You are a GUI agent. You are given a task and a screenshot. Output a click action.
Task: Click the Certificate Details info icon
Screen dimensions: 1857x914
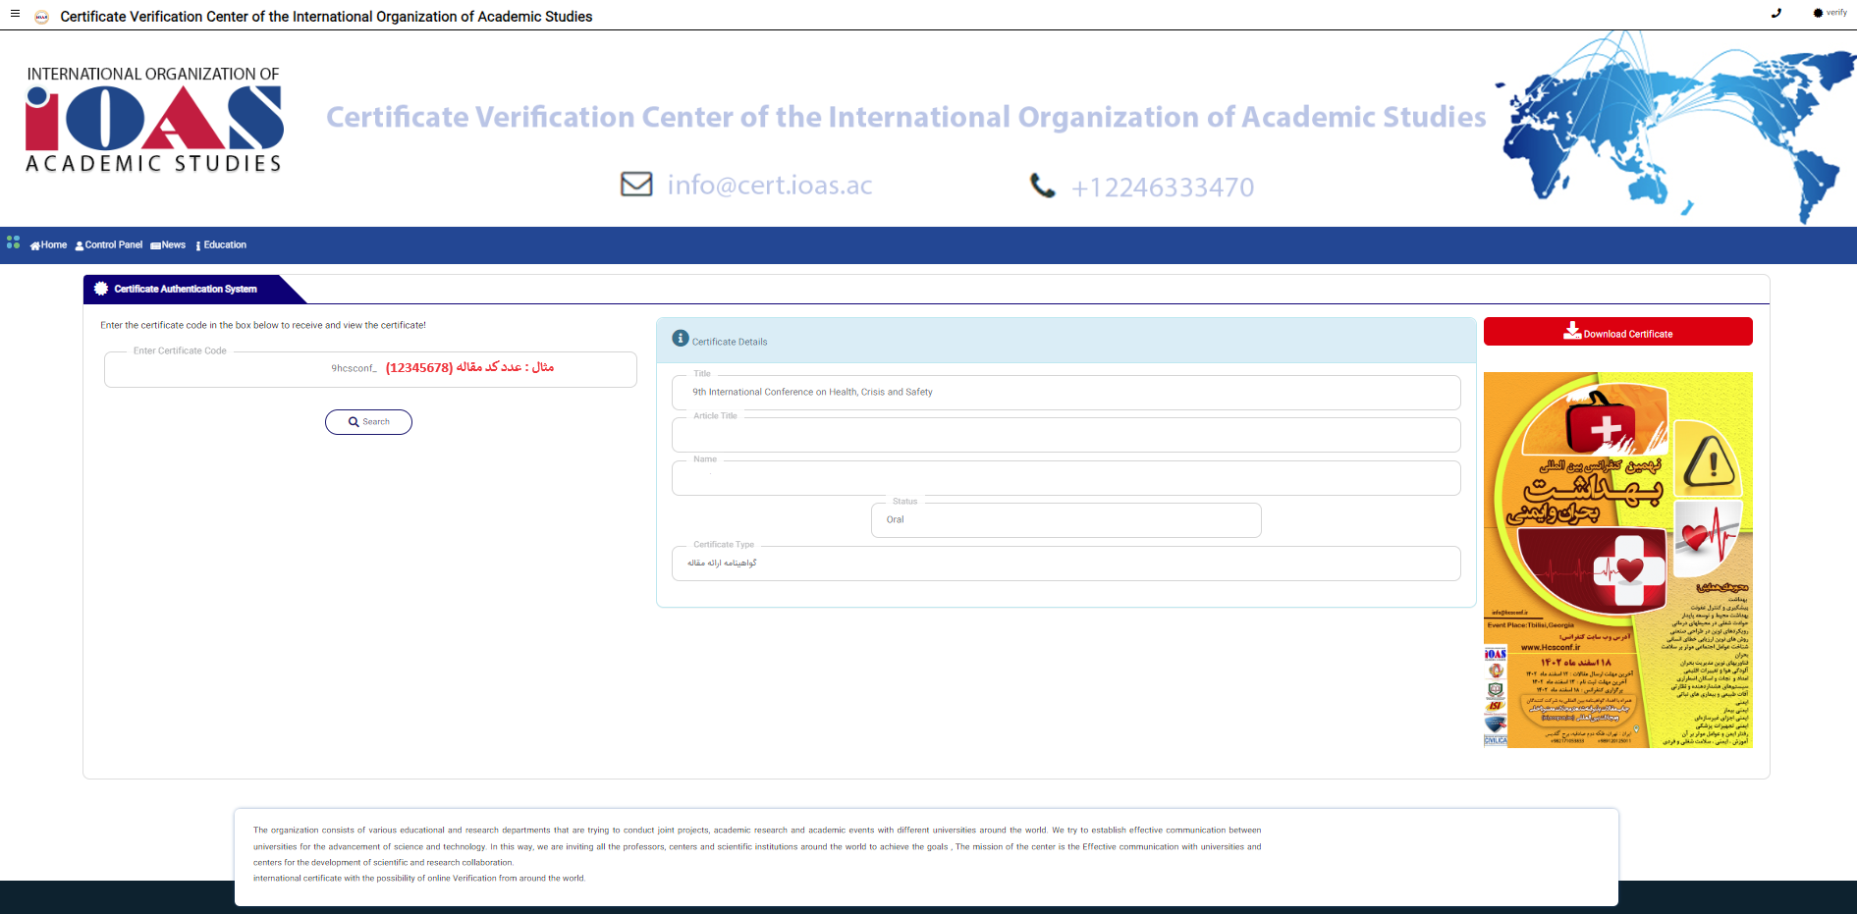tap(681, 338)
